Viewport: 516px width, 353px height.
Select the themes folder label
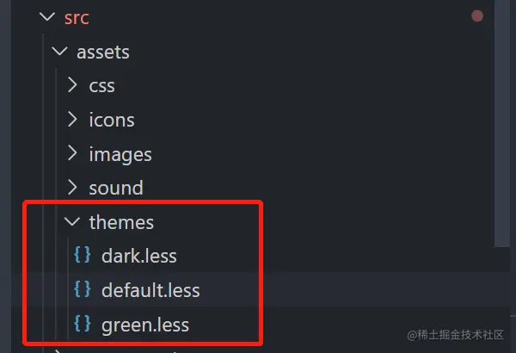click(x=121, y=222)
